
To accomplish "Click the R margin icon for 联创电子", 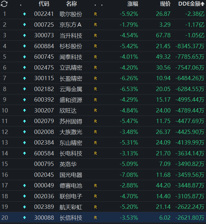I will (x=95, y=196).
